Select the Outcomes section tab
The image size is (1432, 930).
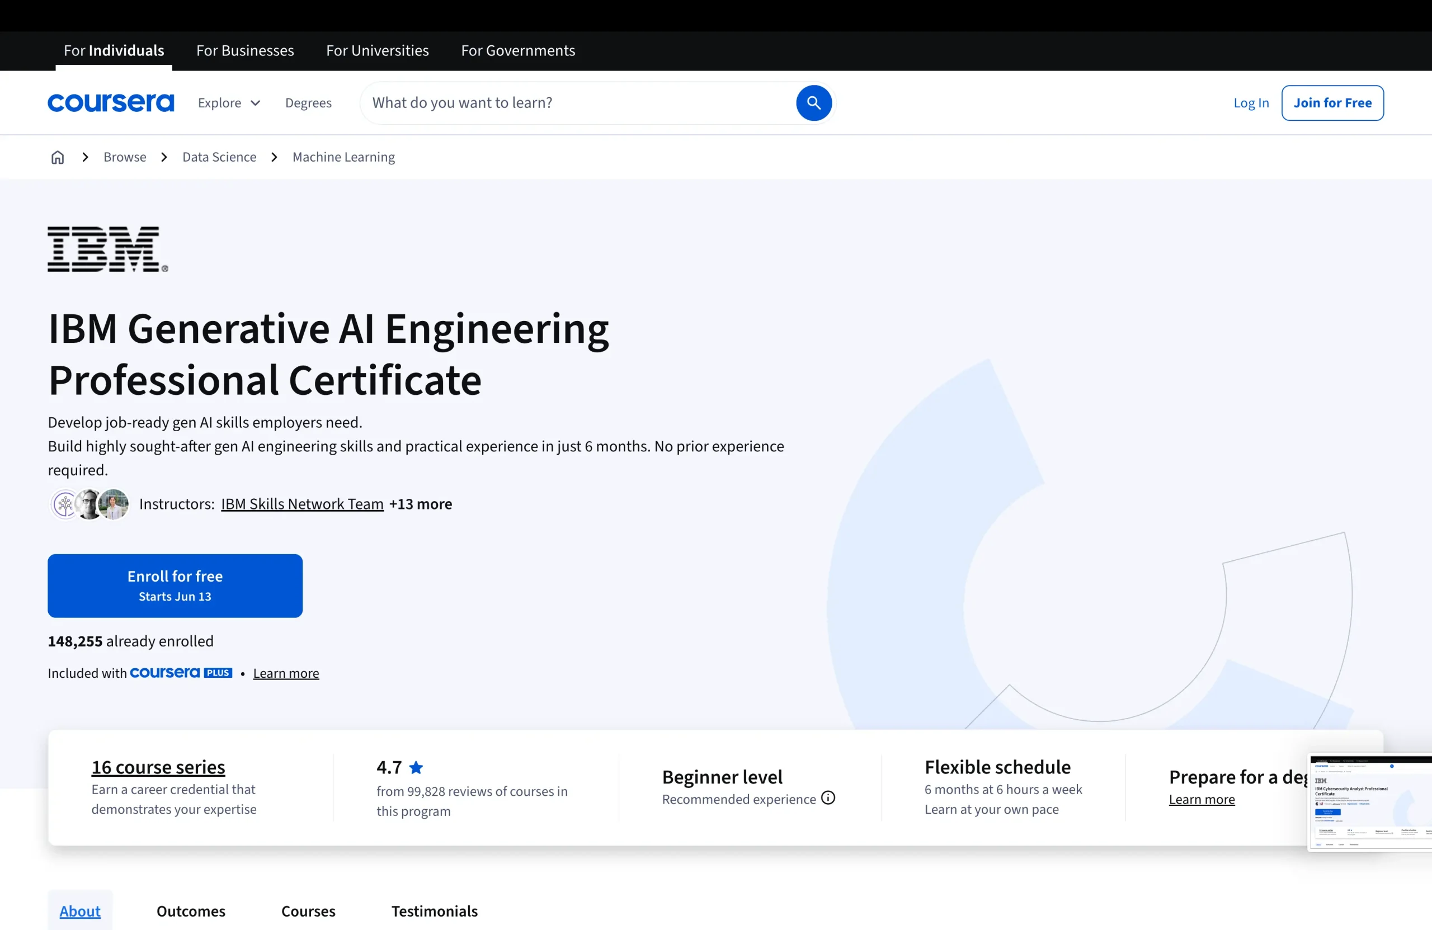tap(191, 911)
